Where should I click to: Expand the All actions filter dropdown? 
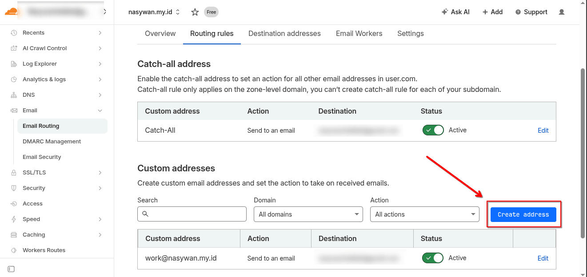[x=424, y=214]
